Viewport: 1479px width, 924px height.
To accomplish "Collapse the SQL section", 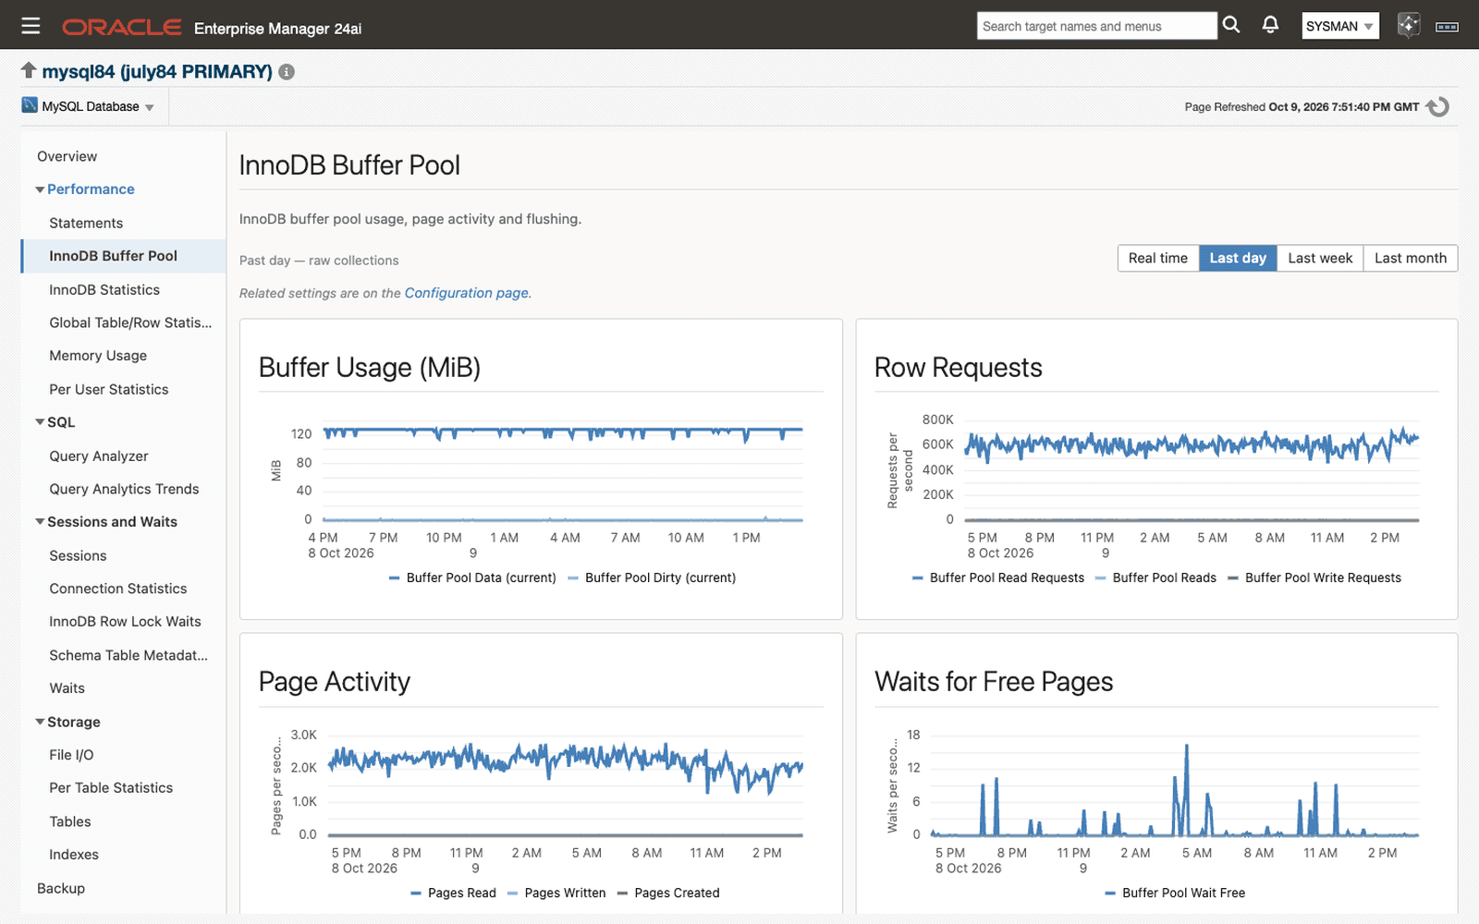I will (x=40, y=422).
